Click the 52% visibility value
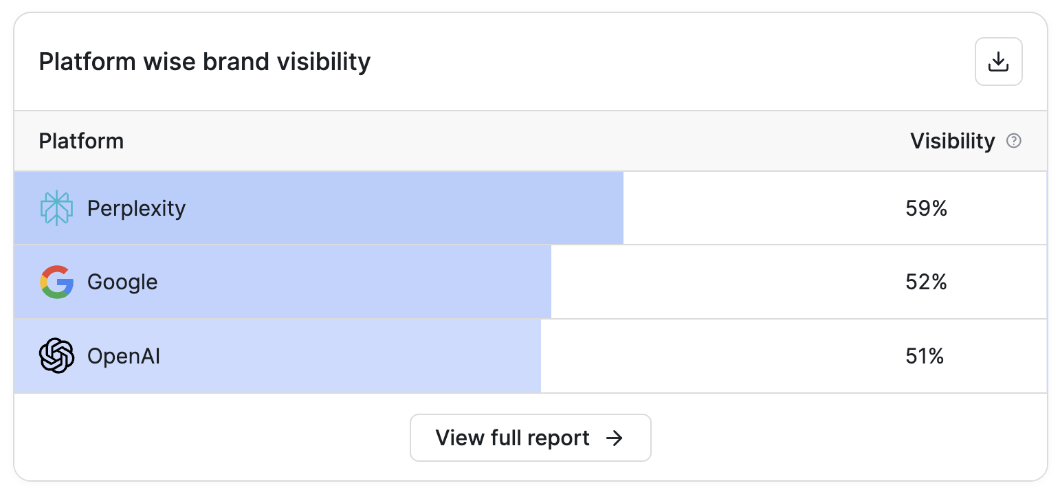 coord(927,282)
